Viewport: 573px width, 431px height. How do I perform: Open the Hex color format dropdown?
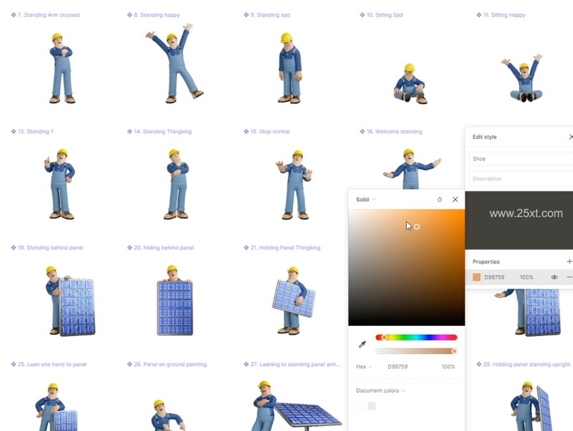pos(364,367)
